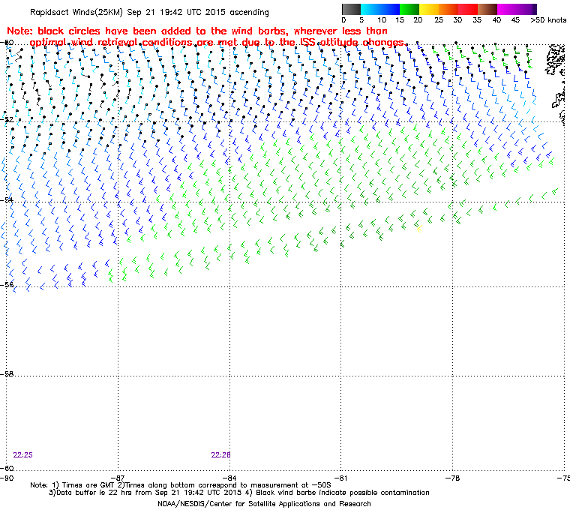Click the magenta 40-45 knots color segment

tap(507, 9)
